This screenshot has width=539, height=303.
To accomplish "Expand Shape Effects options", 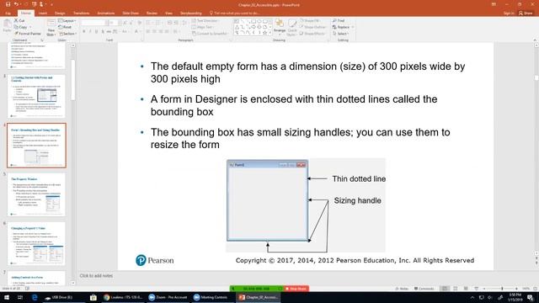I will click(x=312, y=34).
